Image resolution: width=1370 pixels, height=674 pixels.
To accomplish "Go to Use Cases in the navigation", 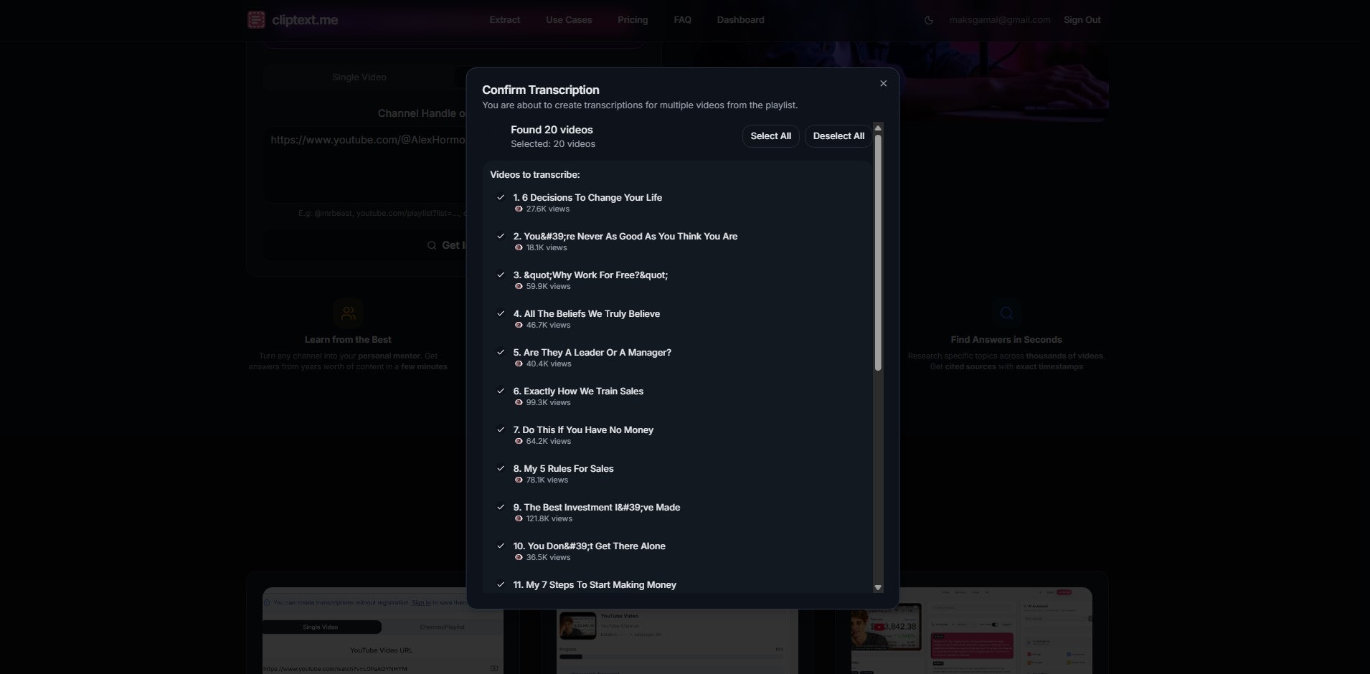I will click(x=569, y=20).
